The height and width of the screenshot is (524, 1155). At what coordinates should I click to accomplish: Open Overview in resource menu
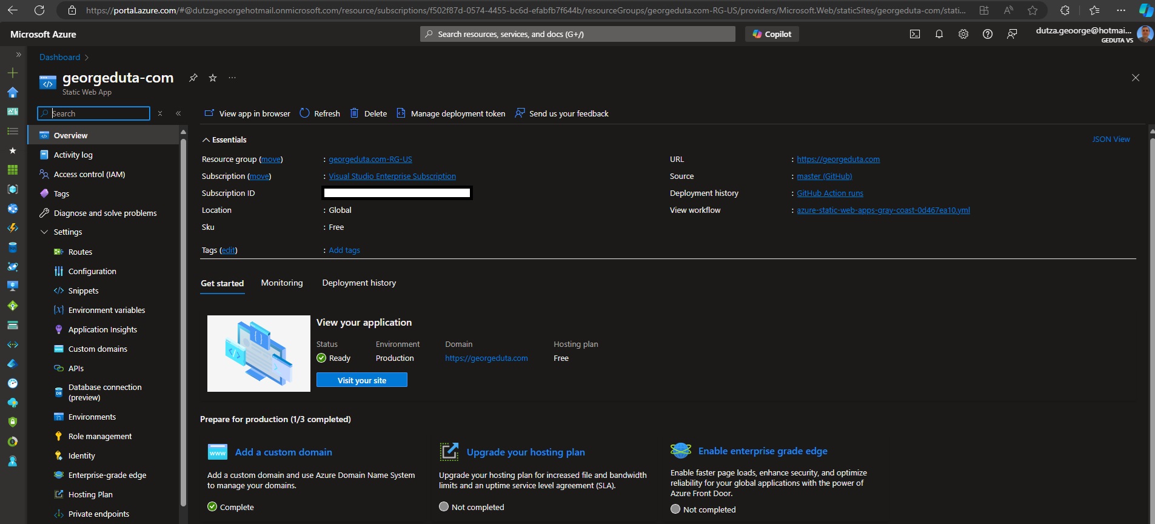[x=103, y=135]
